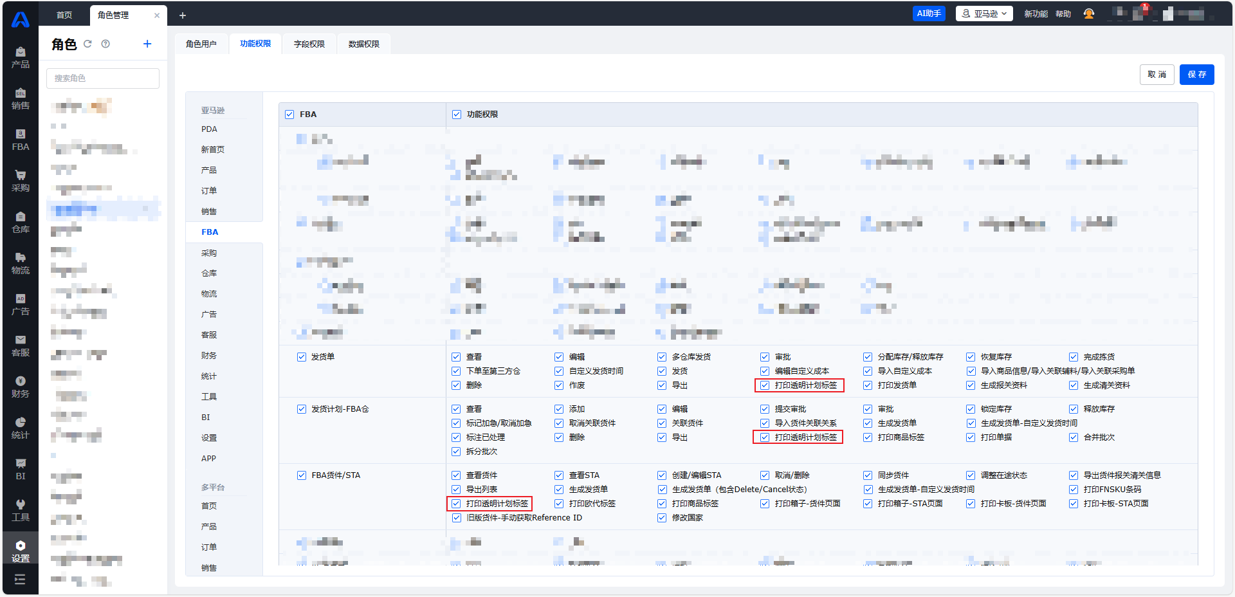1235x597 pixels.
Task: Click the refresh icon beside 角色
Action: click(x=87, y=44)
